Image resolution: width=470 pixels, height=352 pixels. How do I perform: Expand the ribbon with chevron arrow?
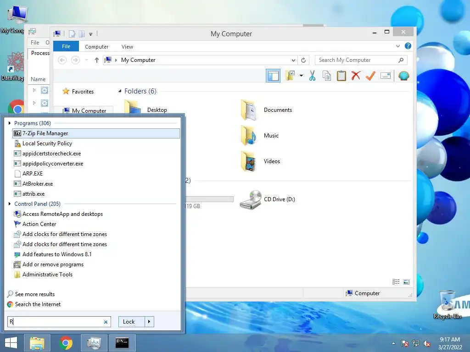(398, 46)
